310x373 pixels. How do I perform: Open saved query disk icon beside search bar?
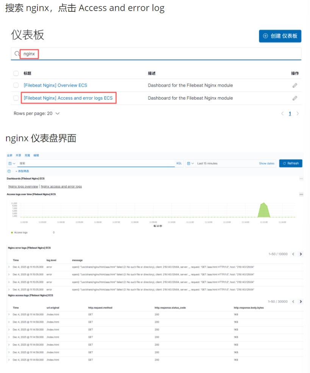click(x=10, y=163)
